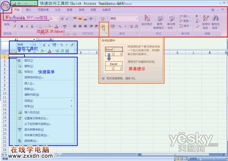Open the 公式 ribbon tab
The height and width of the screenshot is (161, 228).
pyautogui.click(x=57, y=10)
